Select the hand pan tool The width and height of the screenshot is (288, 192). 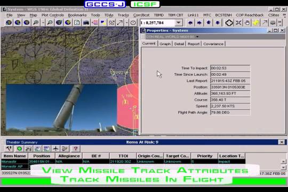click(x=247, y=22)
